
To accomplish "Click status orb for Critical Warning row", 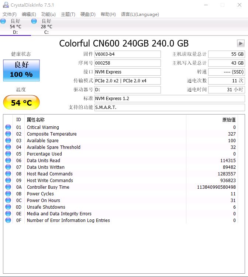I will click(8, 127).
